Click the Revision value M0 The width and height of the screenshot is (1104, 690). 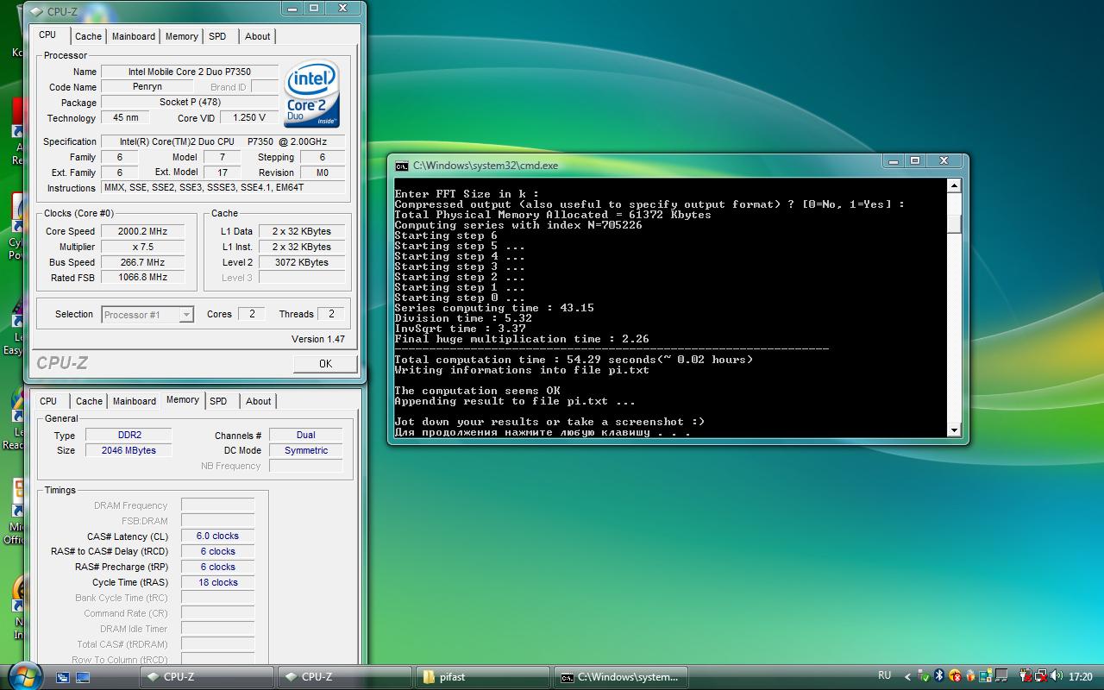click(323, 172)
